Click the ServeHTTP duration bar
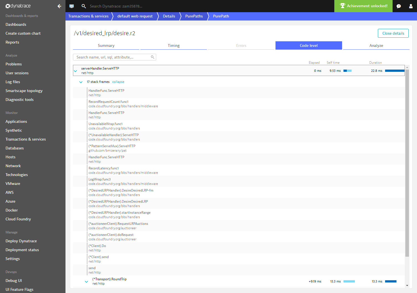Image resolution: width=417 pixels, height=293 pixels. click(x=395, y=71)
